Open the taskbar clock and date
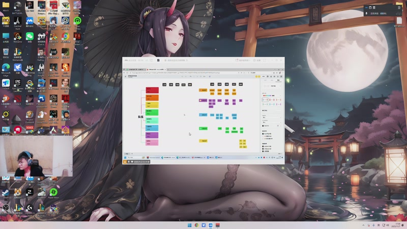Screen dimensions: 407x229 pyautogui.click(x=396, y=225)
